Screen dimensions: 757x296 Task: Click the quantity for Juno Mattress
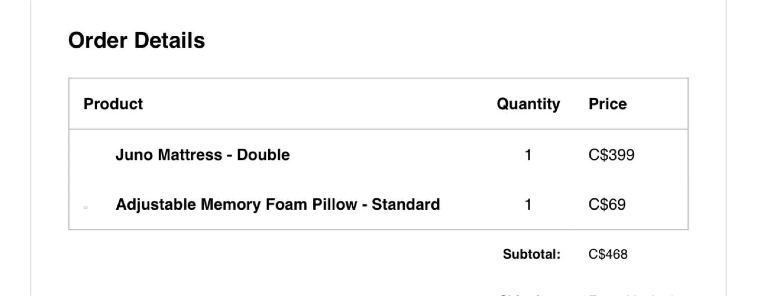point(528,155)
